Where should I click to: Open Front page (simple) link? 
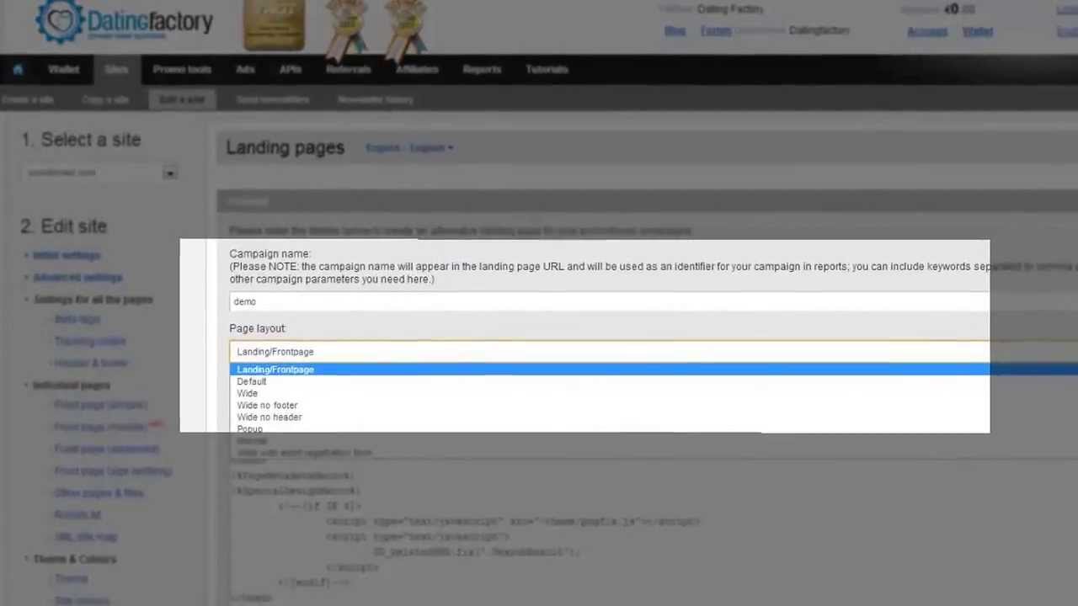100,405
